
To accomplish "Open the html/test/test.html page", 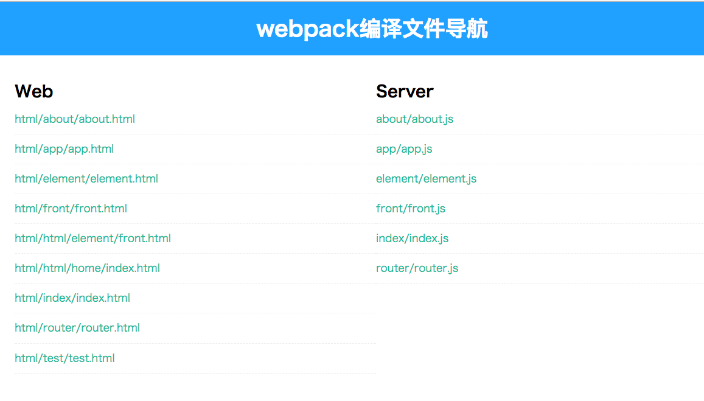I will point(64,358).
